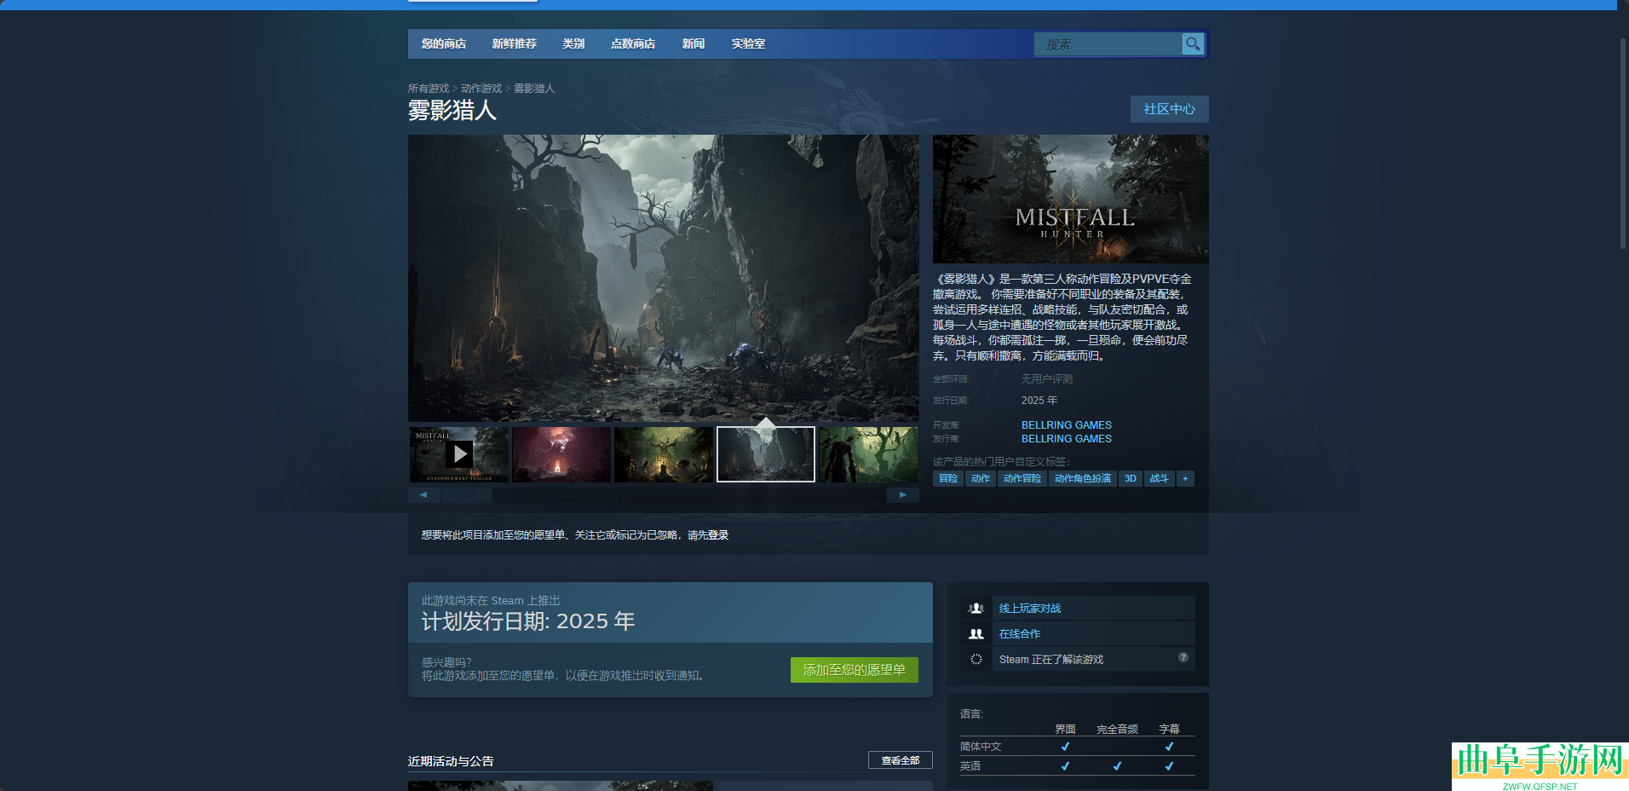Select the 战斗 tag
The height and width of the screenshot is (791, 1629).
click(x=1160, y=478)
